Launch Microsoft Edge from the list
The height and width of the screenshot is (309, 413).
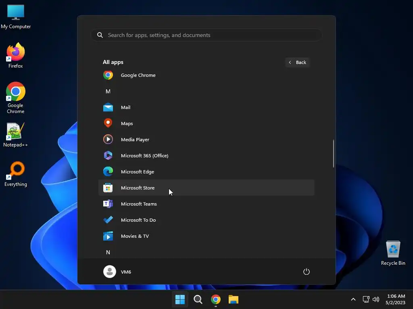pos(206,171)
